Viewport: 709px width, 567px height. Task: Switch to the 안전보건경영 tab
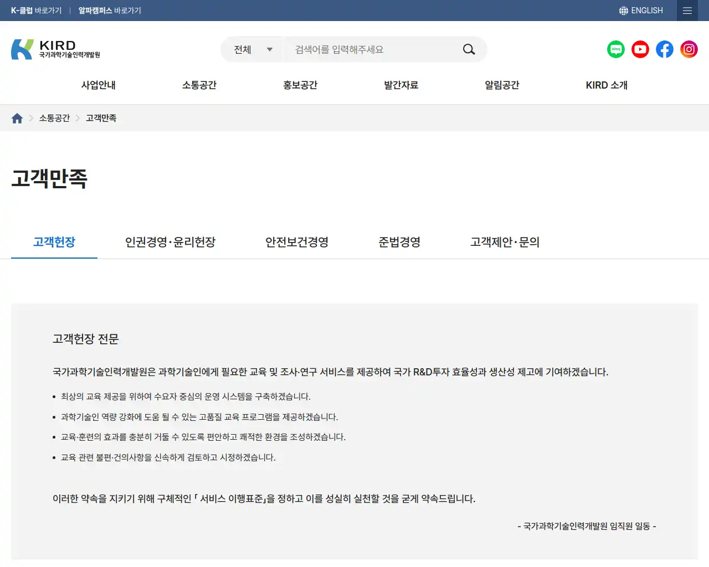[x=297, y=242]
